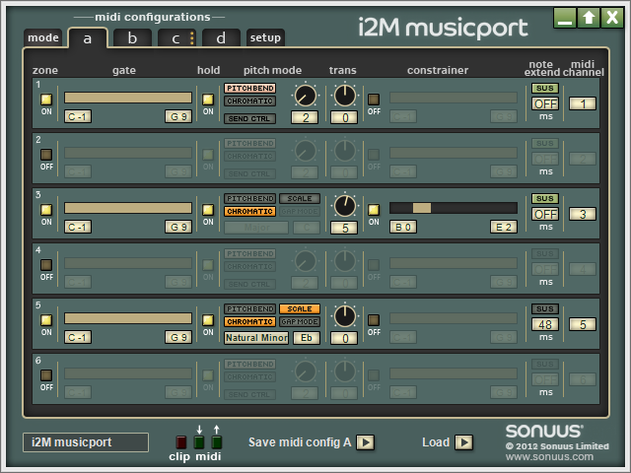631x473 pixels.
Task: Enable SCALE mode in zone 3
Action: [x=300, y=198]
